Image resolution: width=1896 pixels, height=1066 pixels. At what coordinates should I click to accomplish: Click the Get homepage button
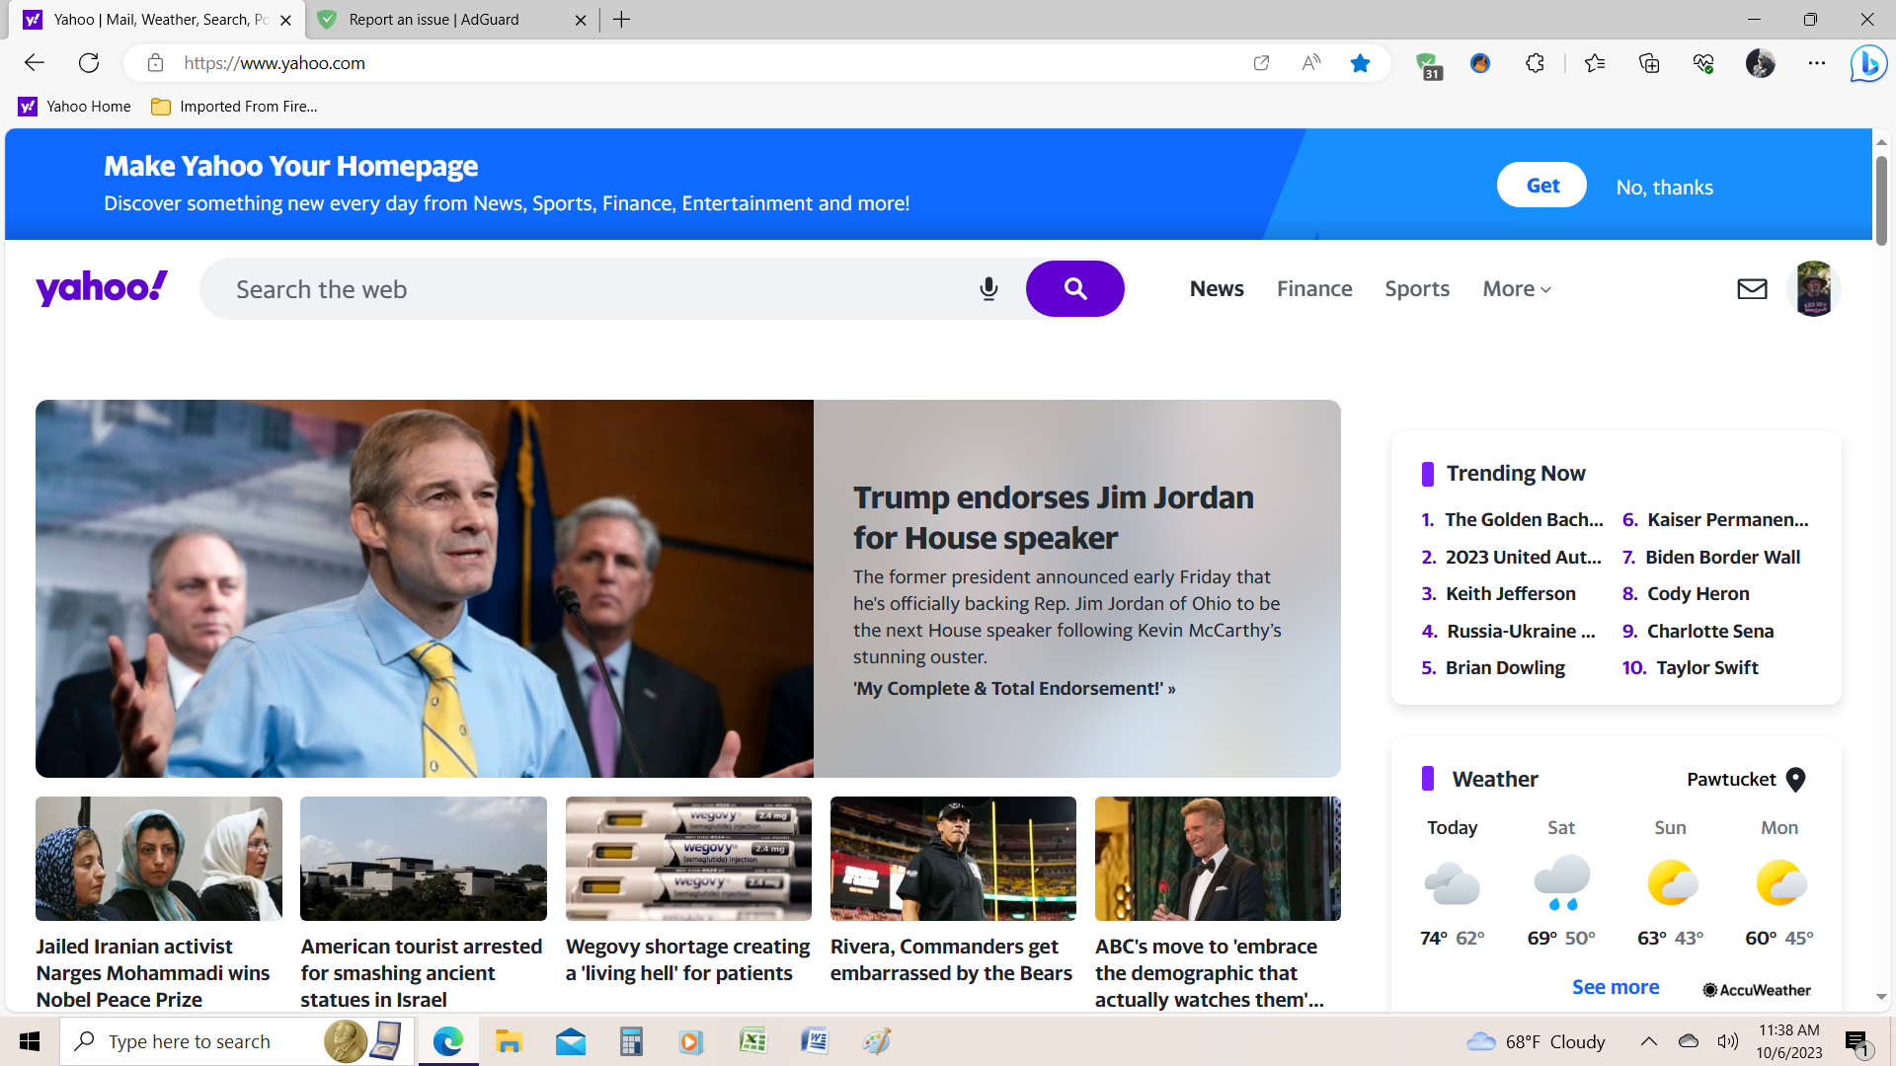(x=1541, y=186)
